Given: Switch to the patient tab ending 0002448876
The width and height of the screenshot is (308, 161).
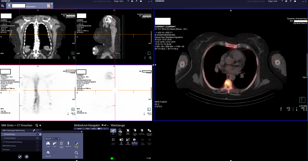Looking at the screenshot, I should tap(29, 6).
